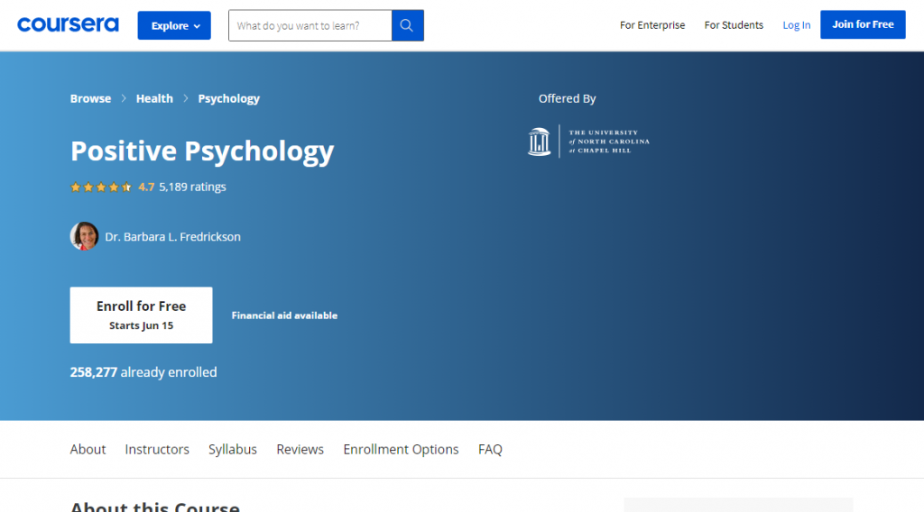Click Dr. Fredrickson's profile photo
Image resolution: width=924 pixels, height=512 pixels.
tap(84, 236)
